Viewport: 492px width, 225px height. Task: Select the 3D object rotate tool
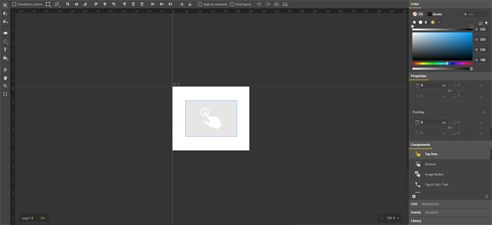click(x=5, y=13)
